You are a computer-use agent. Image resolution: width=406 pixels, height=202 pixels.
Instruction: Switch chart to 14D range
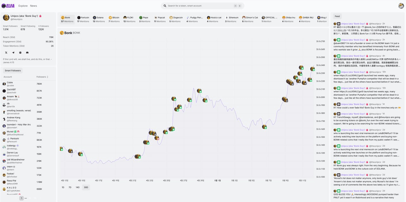pos(77,187)
